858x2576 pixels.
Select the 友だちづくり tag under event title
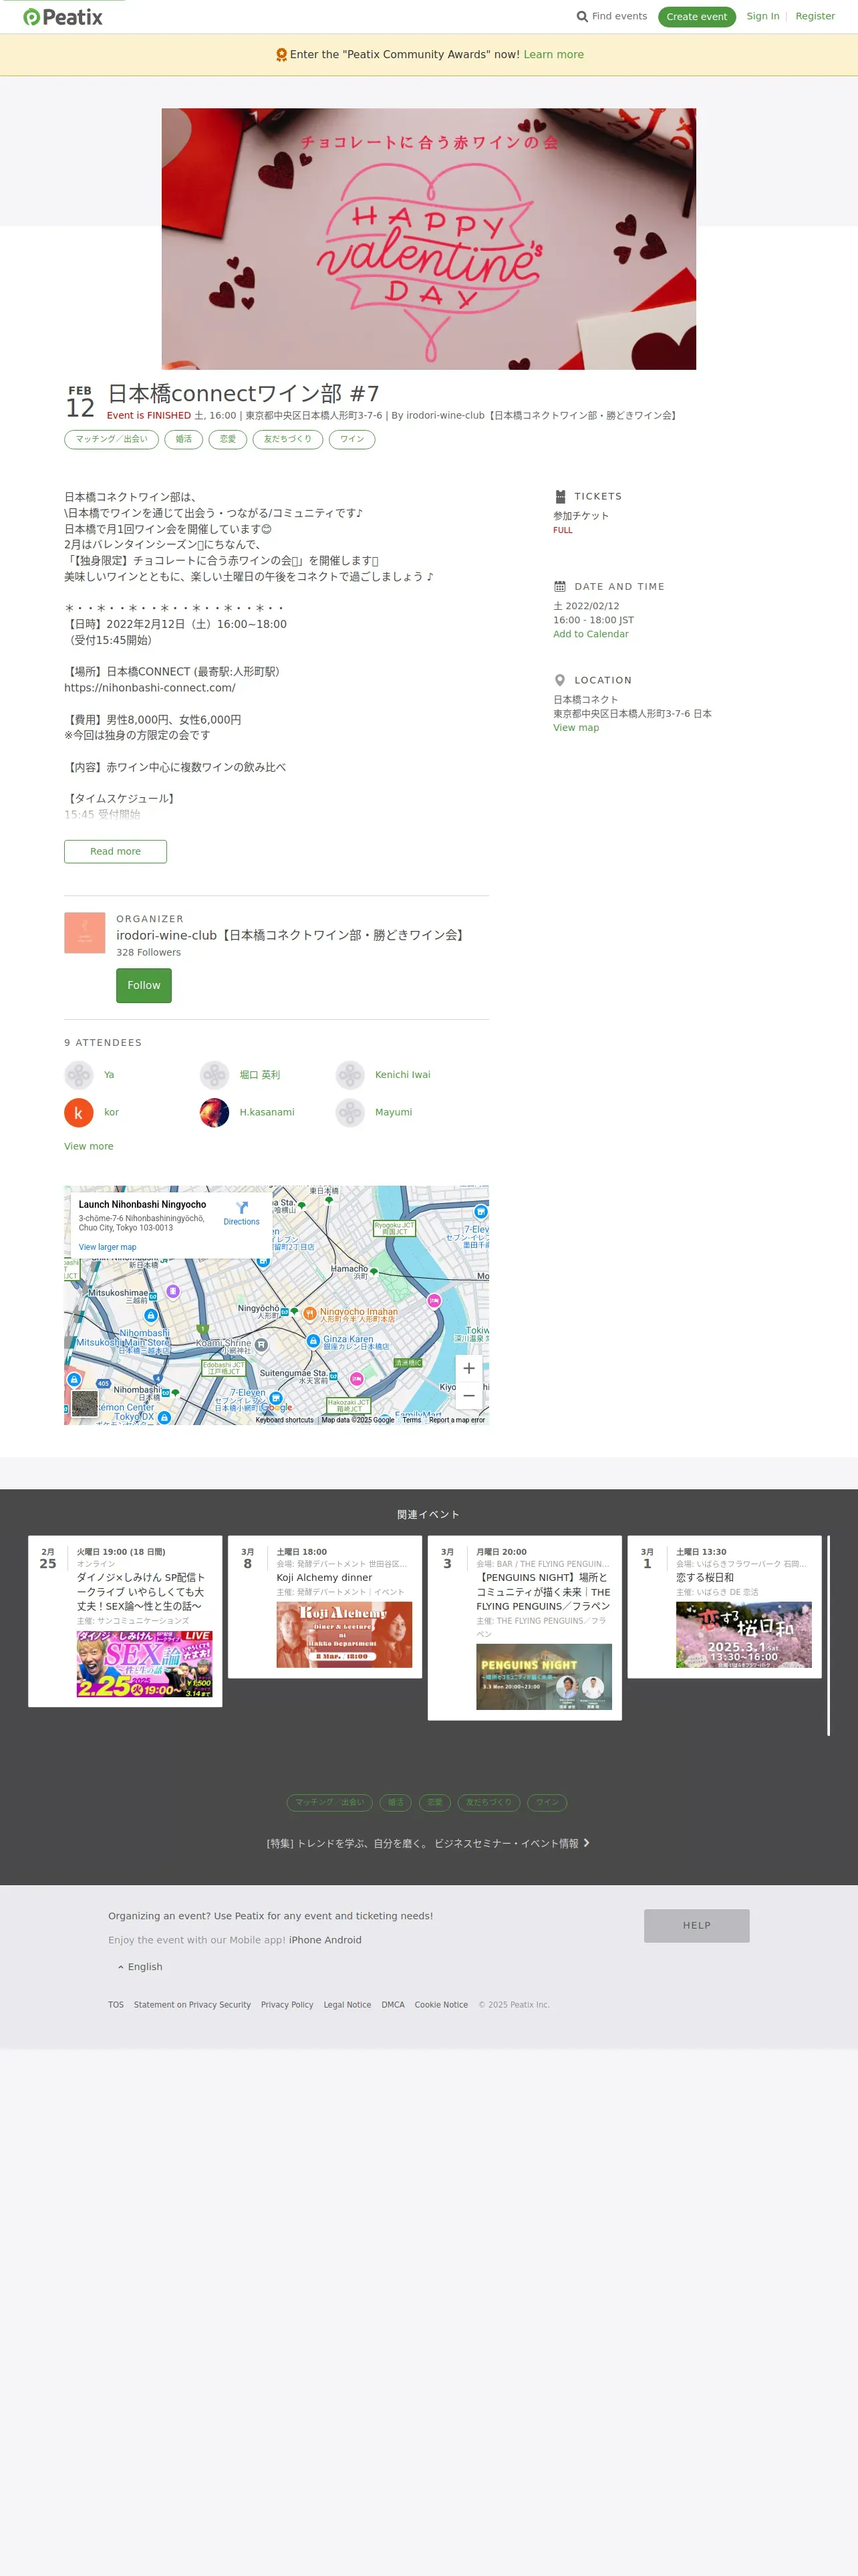tap(287, 439)
